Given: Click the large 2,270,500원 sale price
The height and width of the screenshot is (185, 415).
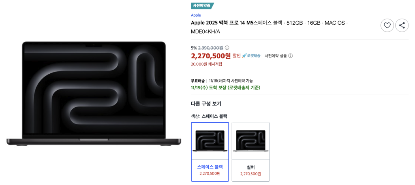Looking at the screenshot, I should pyautogui.click(x=211, y=55).
